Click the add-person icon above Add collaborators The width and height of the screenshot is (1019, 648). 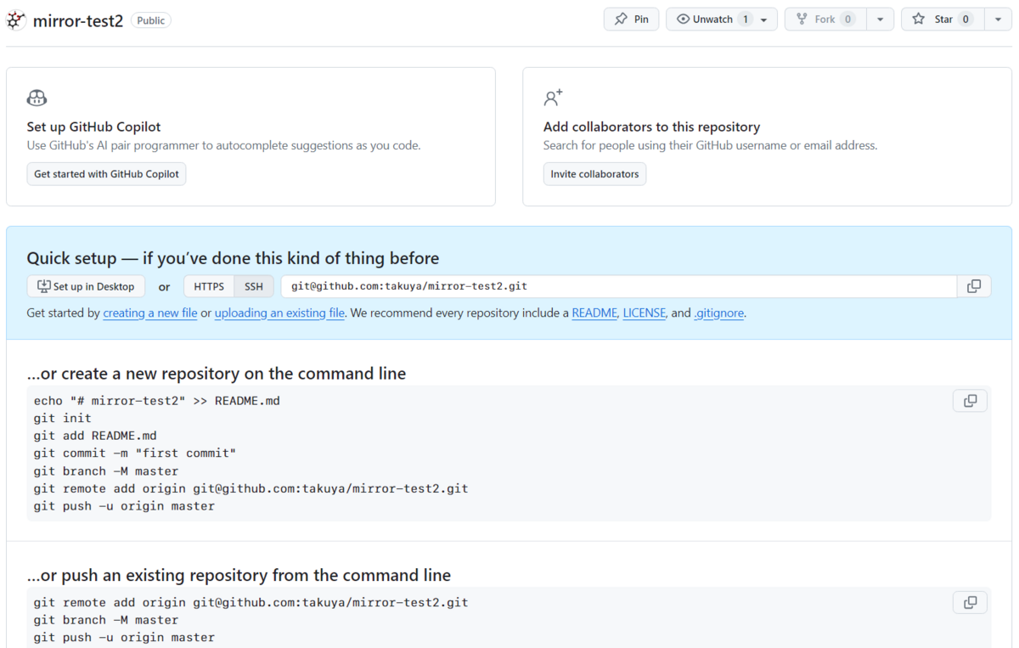(x=553, y=98)
